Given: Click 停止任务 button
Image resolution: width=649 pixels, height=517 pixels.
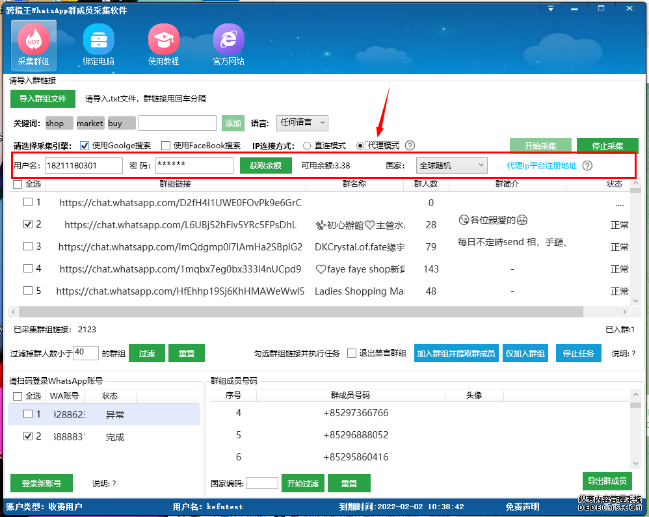Looking at the screenshot, I should click(579, 353).
